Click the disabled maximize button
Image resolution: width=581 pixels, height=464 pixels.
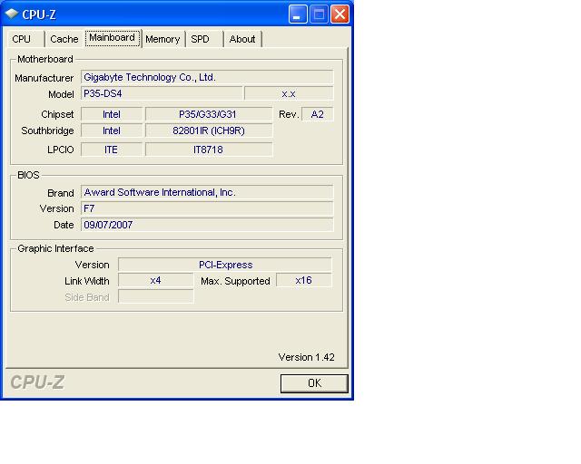(319, 14)
